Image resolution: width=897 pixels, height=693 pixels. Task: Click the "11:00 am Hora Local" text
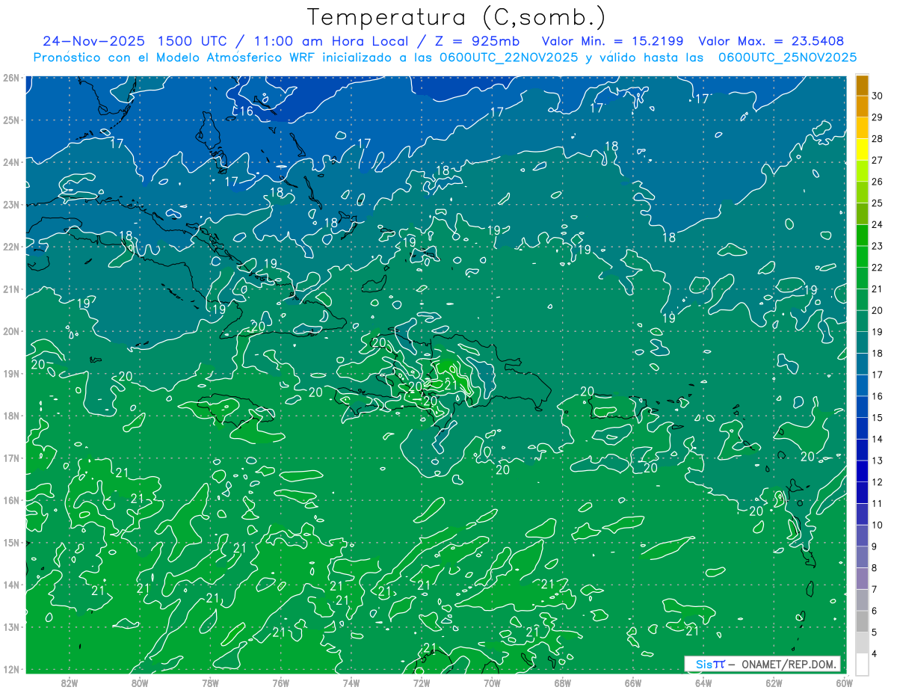[x=331, y=41]
